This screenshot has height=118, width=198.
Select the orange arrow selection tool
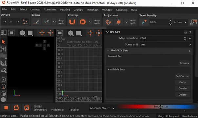click(3, 42)
